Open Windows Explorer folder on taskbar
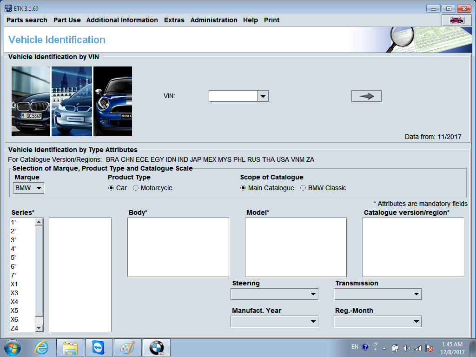The height and width of the screenshot is (357, 476). point(70,348)
